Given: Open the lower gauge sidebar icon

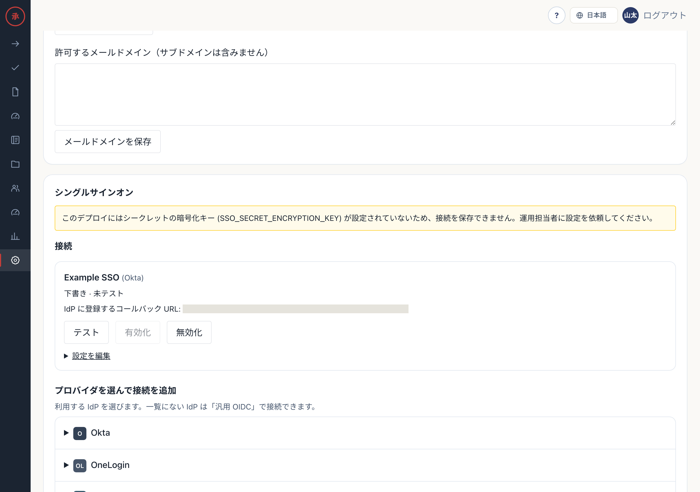Looking at the screenshot, I should [15, 212].
